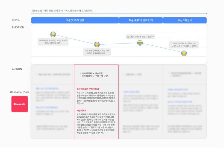Click the bubble about 오배송 관련 문의
The image size is (224, 148).
[x=184, y=45]
